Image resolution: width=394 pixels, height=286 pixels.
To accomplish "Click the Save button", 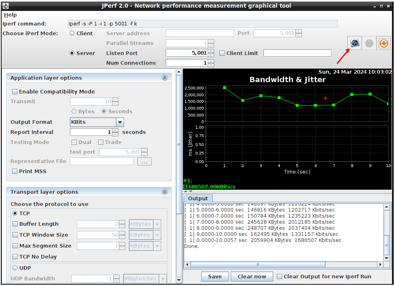I will [x=215, y=277].
